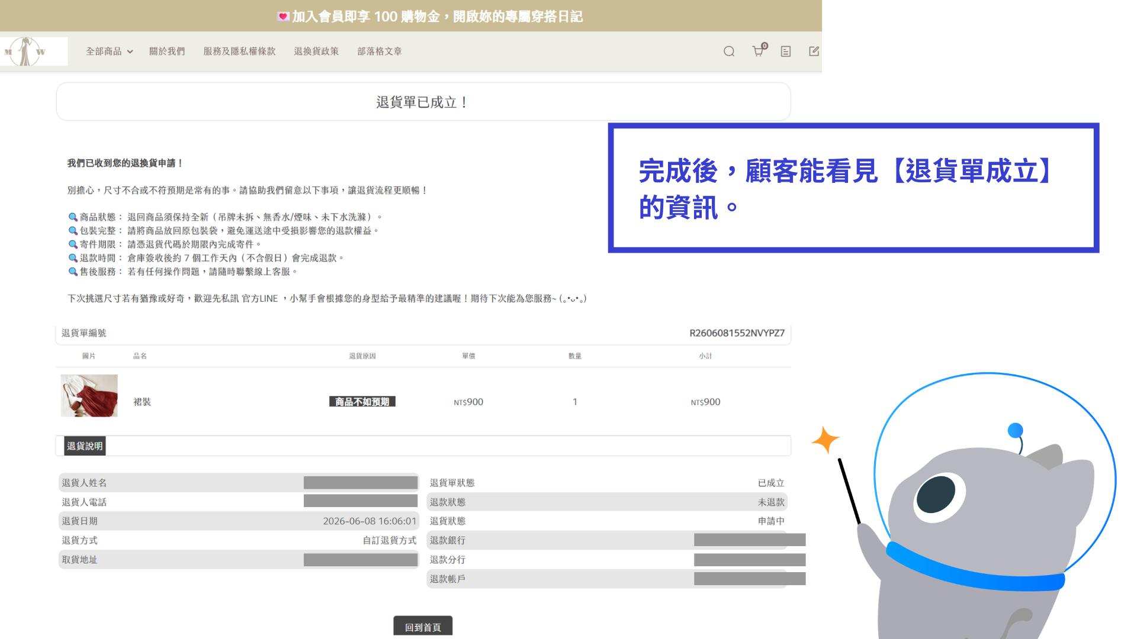Click the 退款銀行 row label
Screen dimensions: 1137x639
[x=448, y=540]
